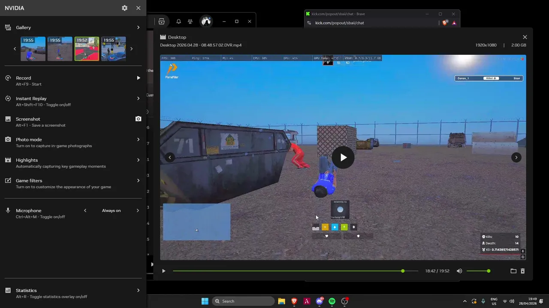Play the video with center play button
Screen dimensions: 549x308
point(343,157)
